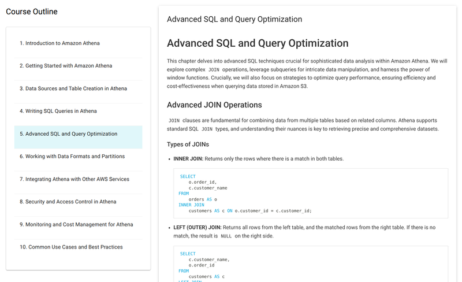Click the INNER JOIN bullet label
Viewport: 462px width, 282px height.
click(x=188, y=159)
